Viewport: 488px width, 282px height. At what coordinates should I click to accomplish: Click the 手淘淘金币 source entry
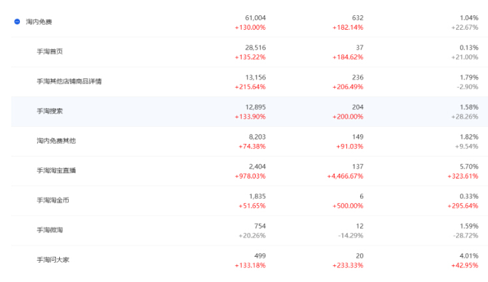[x=53, y=200]
